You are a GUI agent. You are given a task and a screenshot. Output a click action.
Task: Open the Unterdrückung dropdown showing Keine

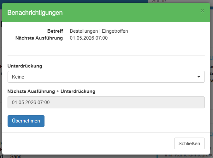[x=106, y=77]
